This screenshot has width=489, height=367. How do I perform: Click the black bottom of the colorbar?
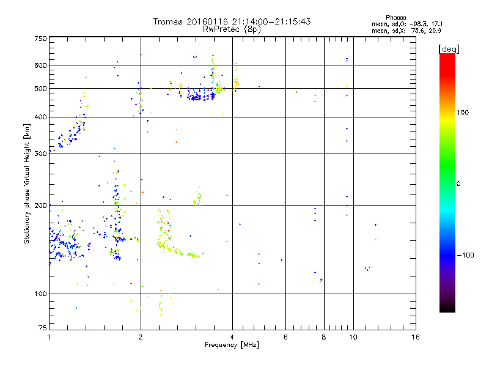click(447, 308)
